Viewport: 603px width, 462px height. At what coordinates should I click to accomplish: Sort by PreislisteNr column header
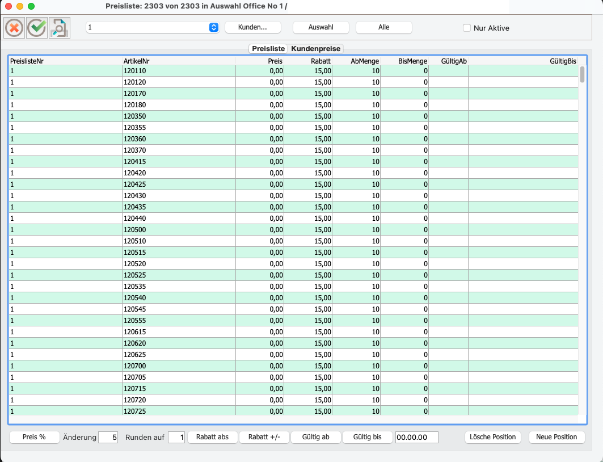(x=65, y=61)
